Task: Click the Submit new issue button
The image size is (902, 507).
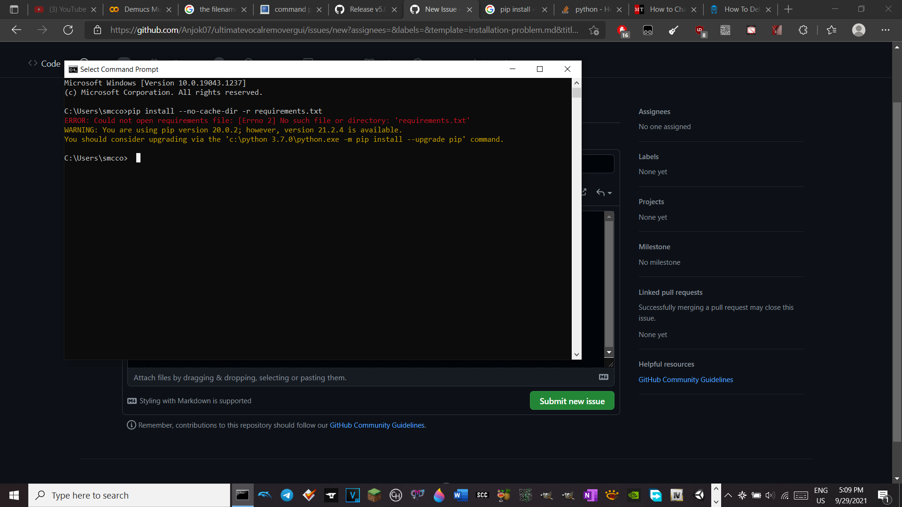Action: pos(572,400)
